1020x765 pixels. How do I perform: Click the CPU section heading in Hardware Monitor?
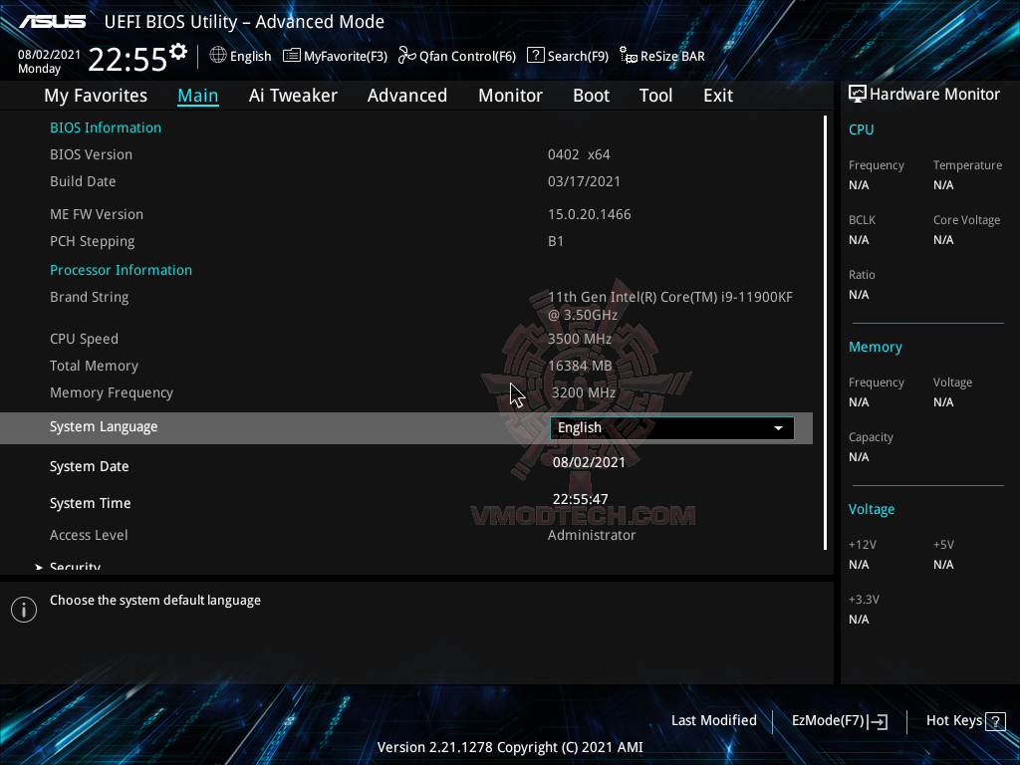pyautogui.click(x=861, y=129)
